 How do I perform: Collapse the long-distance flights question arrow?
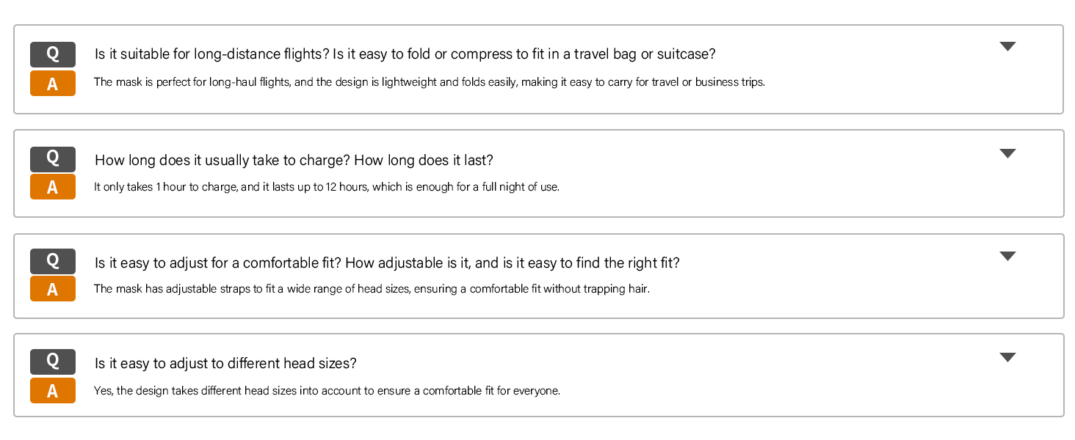pos(1007,47)
